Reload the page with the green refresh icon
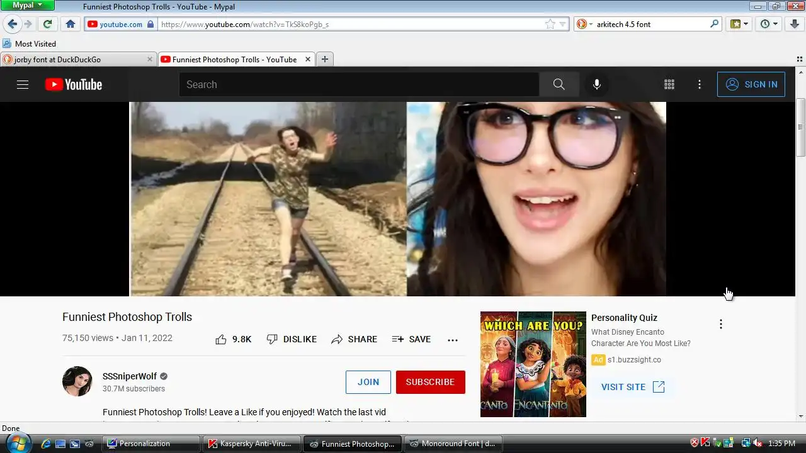Screen dimensions: 806x453 pos(47,24)
